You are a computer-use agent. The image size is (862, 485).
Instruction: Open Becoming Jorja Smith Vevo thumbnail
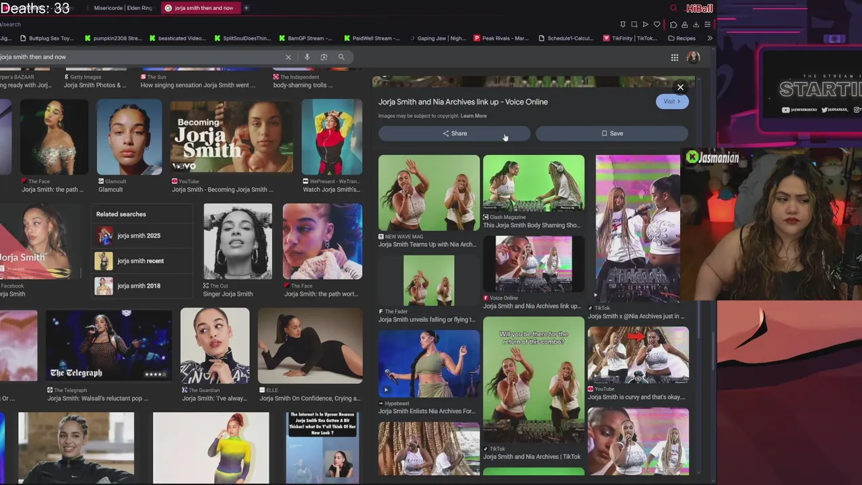pyautogui.click(x=231, y=137)
